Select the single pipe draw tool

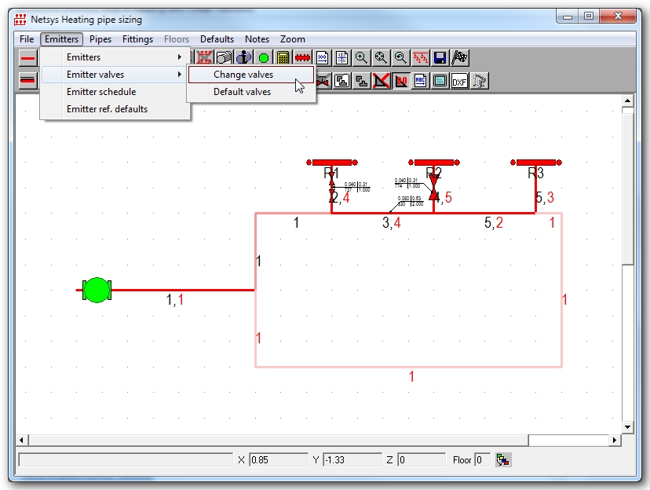click(x=27, y=58)
